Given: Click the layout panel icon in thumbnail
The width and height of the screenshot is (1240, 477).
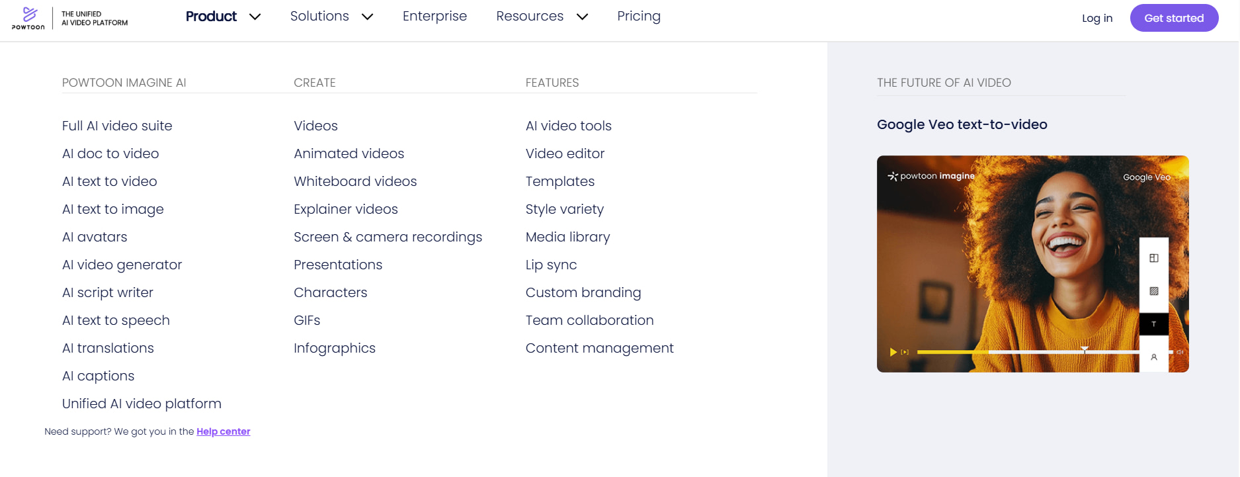Looking at the screenshot, I should click(1154, 258).
